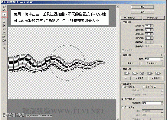Open the Add to Selection mask option

tap(135, 73)
